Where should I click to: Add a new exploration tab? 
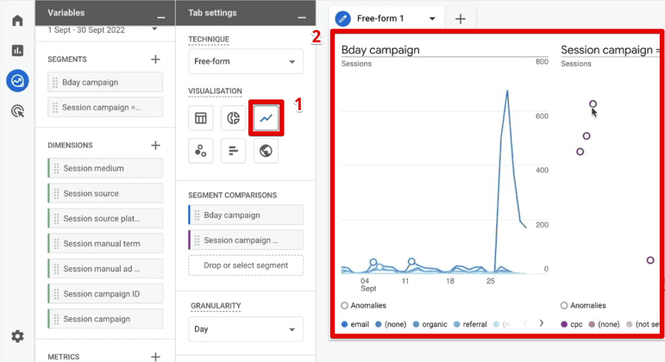click(460, 19)
